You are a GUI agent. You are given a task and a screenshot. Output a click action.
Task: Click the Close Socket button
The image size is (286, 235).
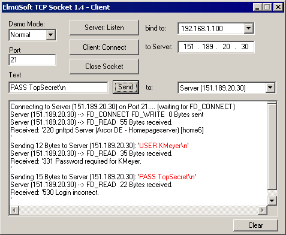[104, 67]
